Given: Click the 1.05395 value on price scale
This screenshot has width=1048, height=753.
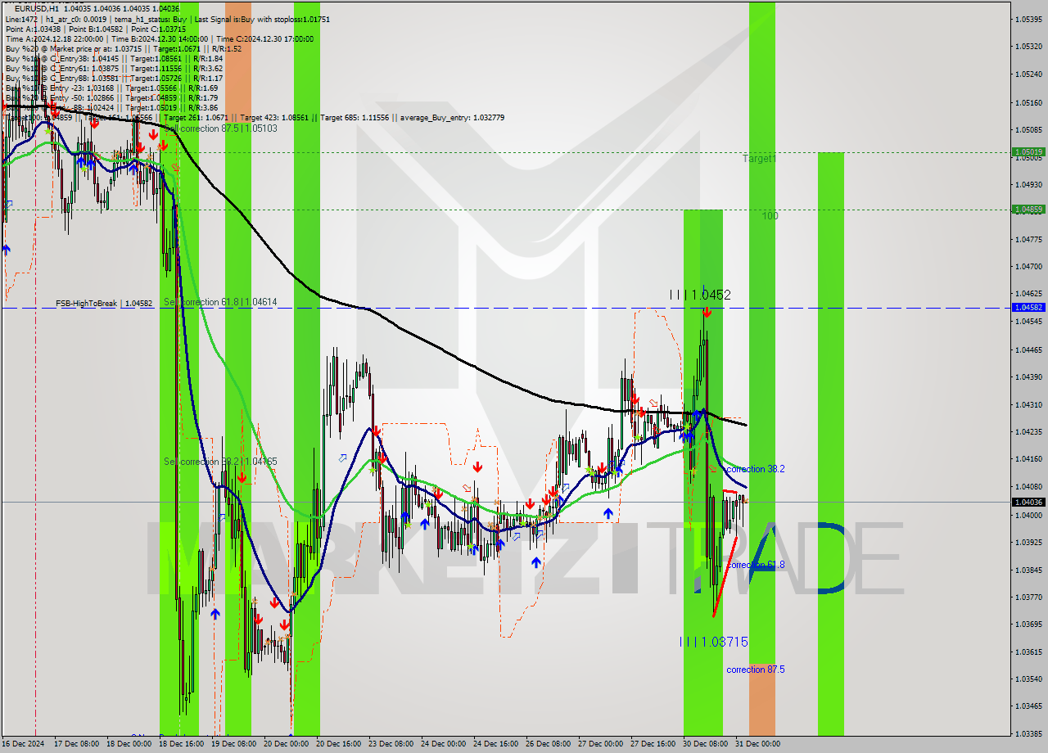Looking at the screenshot, I should coord(1028,19).
